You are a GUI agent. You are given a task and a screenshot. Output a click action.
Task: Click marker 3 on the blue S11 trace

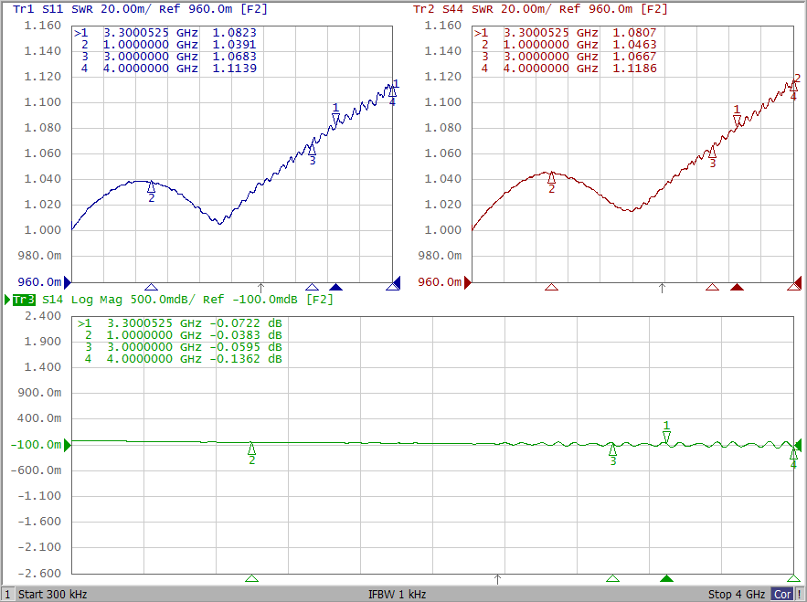[312, 150]
